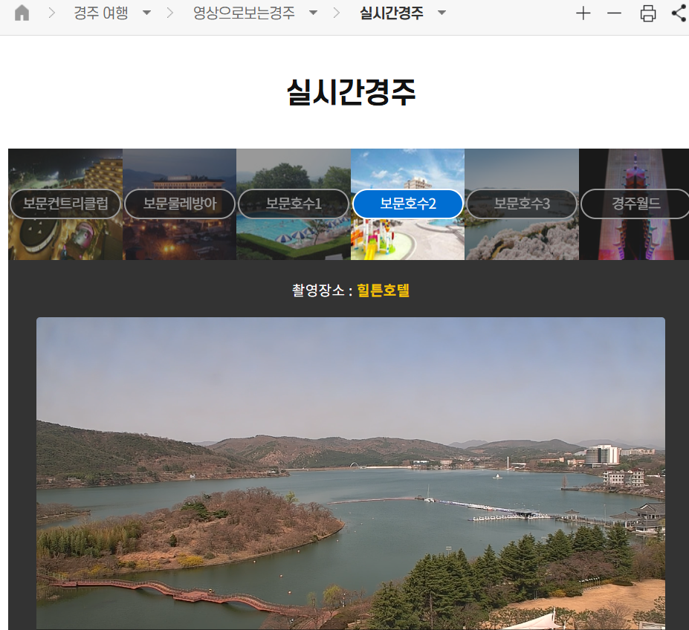Select the 보문호수1 camera tab

(294, 204)
